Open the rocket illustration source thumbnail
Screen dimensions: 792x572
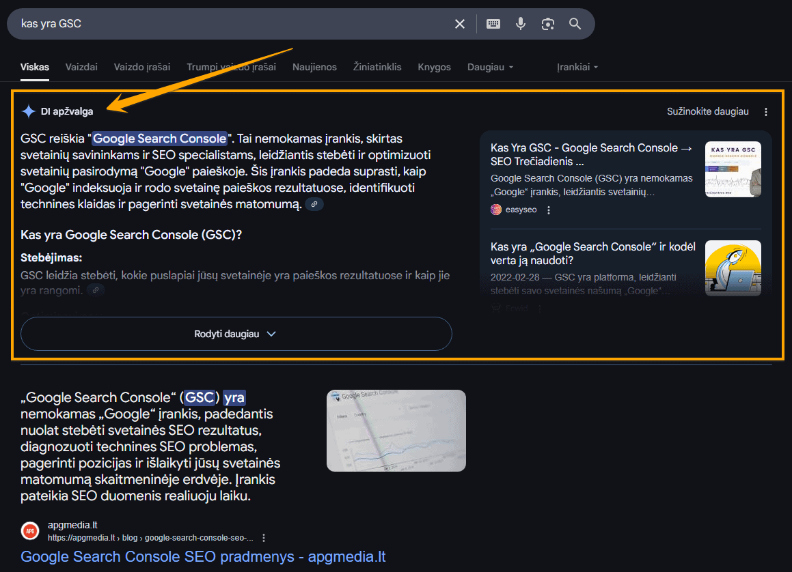pyautogui.click(x=733, y=268)
